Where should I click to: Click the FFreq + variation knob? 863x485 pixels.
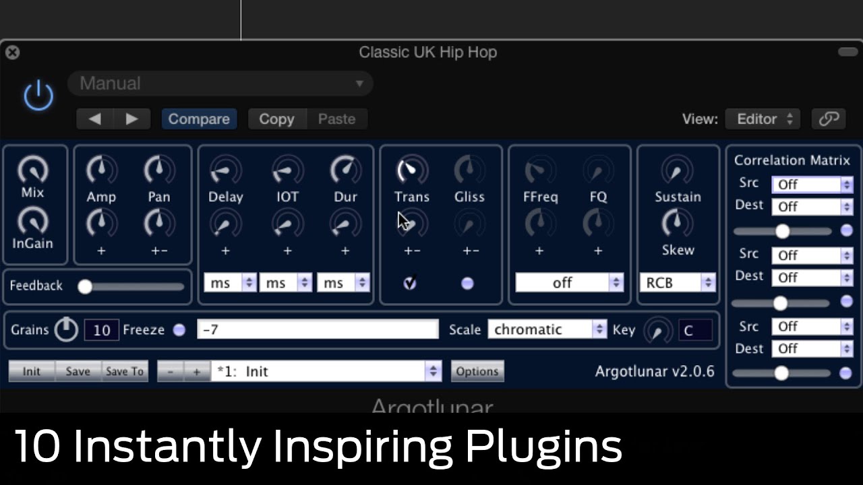pyautogui.click(x=540, y=223)
